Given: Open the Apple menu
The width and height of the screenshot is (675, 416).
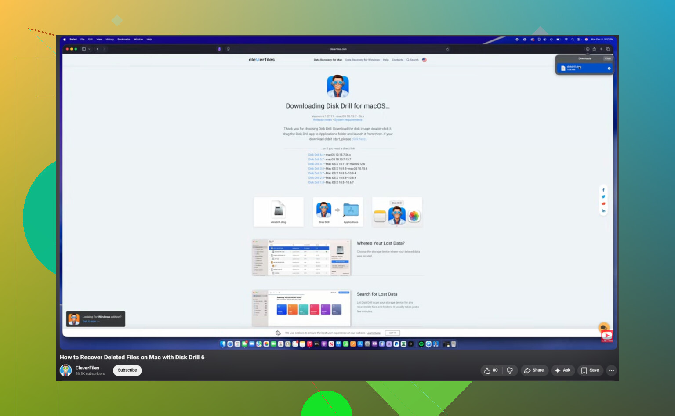Looking at the screenshot, I should tap(64, 39).
